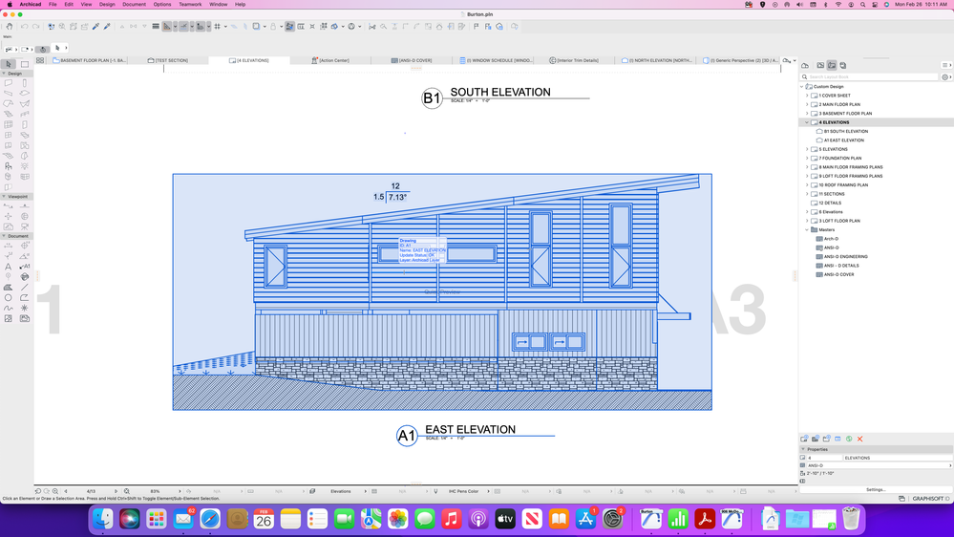Select 12 DETAILS layout in tree
Screen dimensions: 954x537
[x=830, y=204]
